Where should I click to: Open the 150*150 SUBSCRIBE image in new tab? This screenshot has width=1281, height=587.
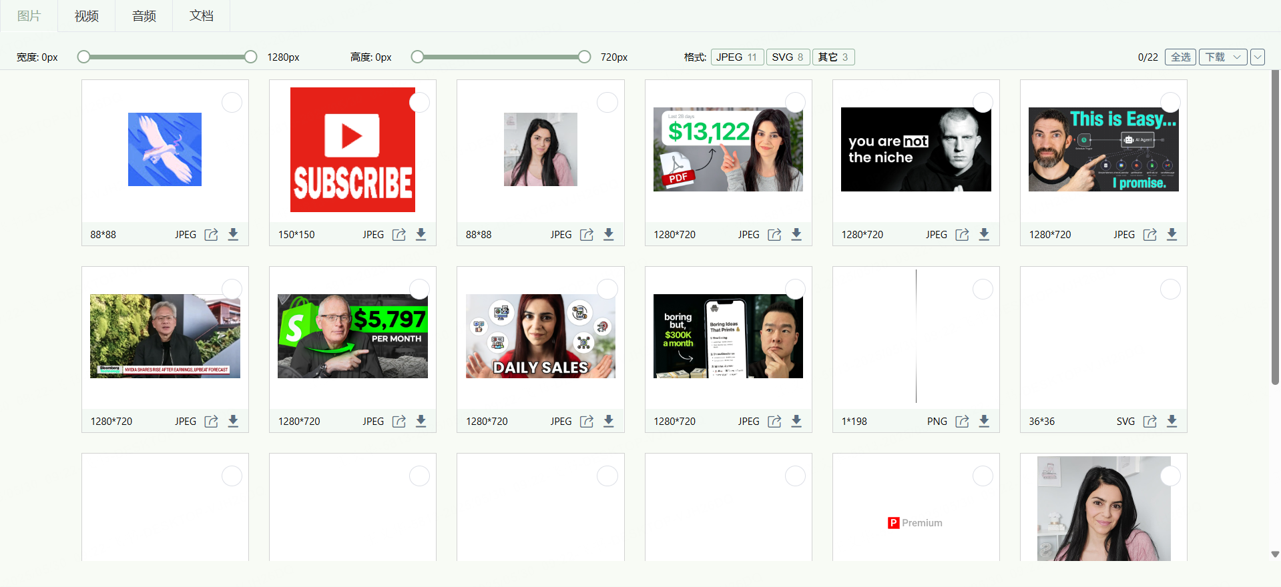(x=399, y=235)
